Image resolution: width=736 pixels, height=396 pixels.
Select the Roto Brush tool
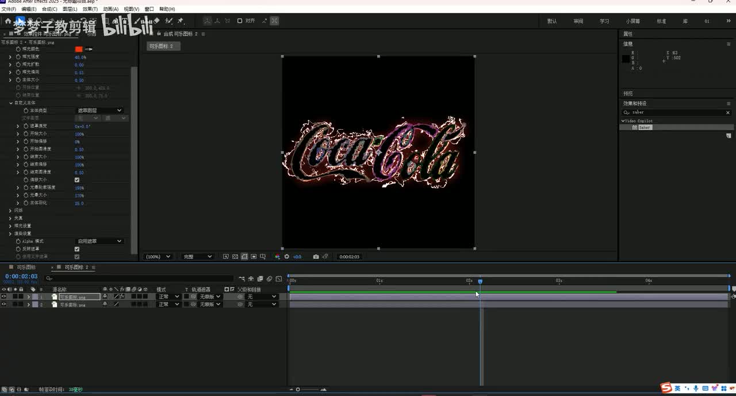click(x=169, y=21)
